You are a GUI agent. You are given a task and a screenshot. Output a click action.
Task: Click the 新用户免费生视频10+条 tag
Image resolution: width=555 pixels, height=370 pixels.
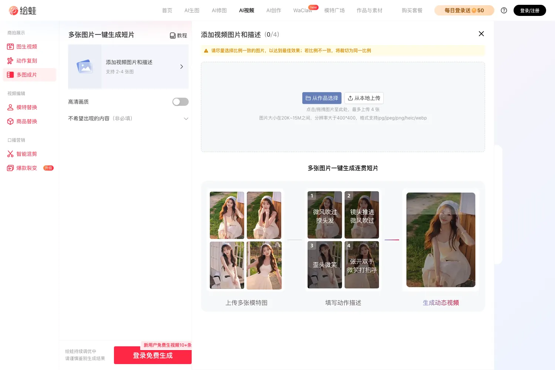tap(167, 345)
